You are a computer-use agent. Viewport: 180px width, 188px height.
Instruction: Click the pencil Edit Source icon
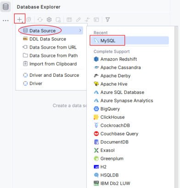pyautogui.click(x=79, y=19)
